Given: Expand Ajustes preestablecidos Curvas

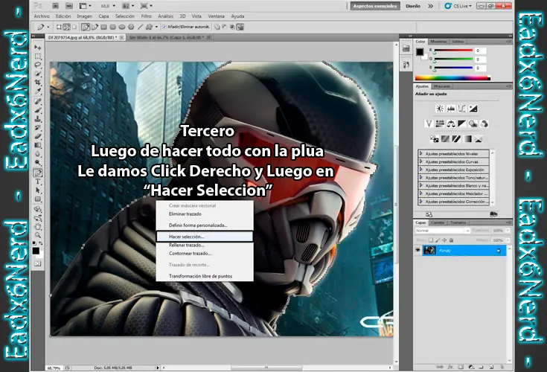Looking at the screenshot, I should [x=421, y=161].
